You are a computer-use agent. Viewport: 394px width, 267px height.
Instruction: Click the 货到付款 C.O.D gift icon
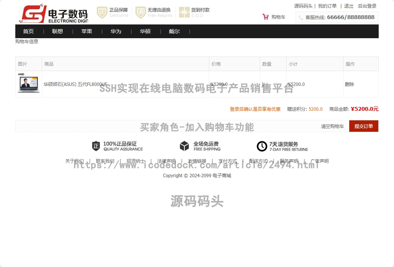(x=184, y=13)
